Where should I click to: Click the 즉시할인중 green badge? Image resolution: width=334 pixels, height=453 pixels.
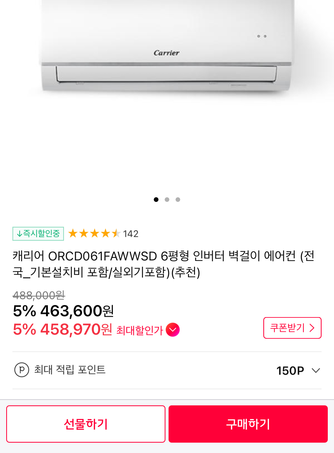(38, 233)
